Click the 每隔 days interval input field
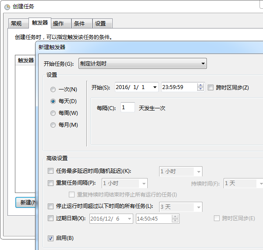The width and height of the screenshot is (263, 250). click(128, 107)
